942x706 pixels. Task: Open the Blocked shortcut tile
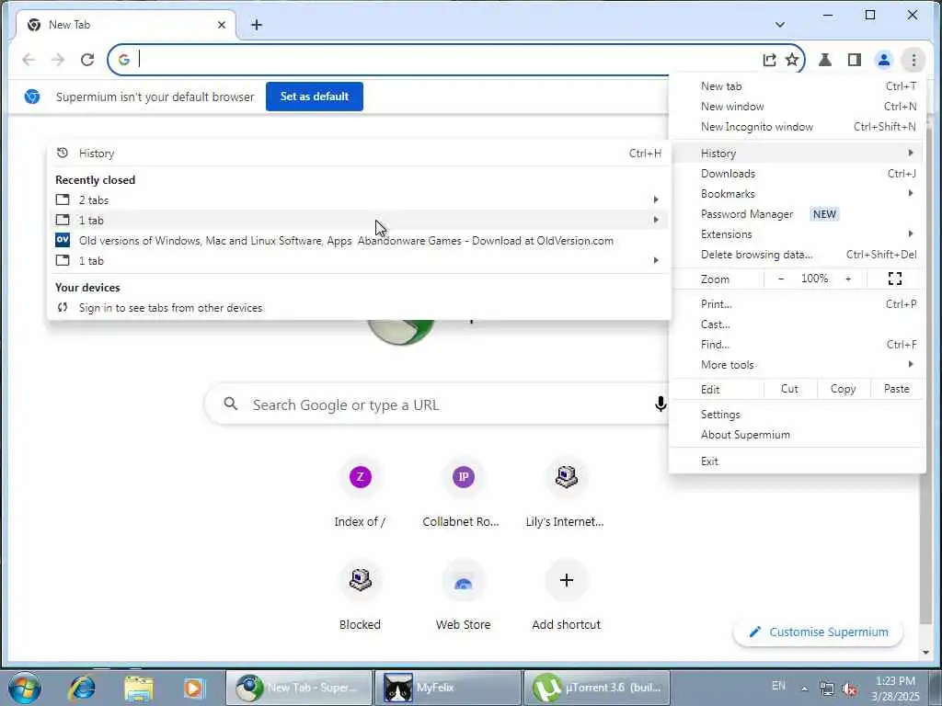pos(360,597)
